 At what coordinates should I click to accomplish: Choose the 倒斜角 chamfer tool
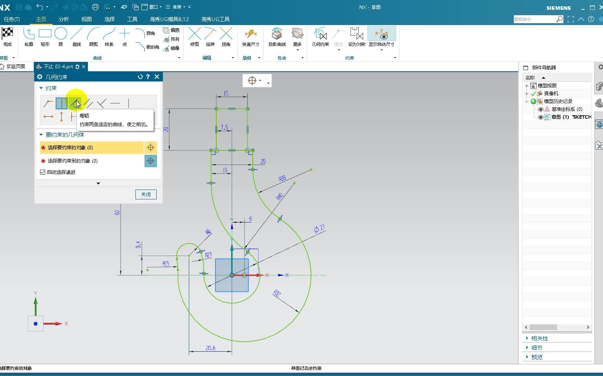147,47
